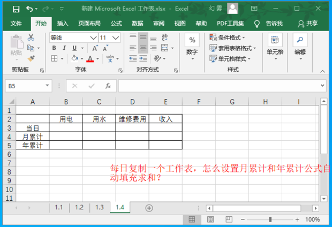
Task: Open the Undo history dropdown arrow
Action: click(36, 9)
